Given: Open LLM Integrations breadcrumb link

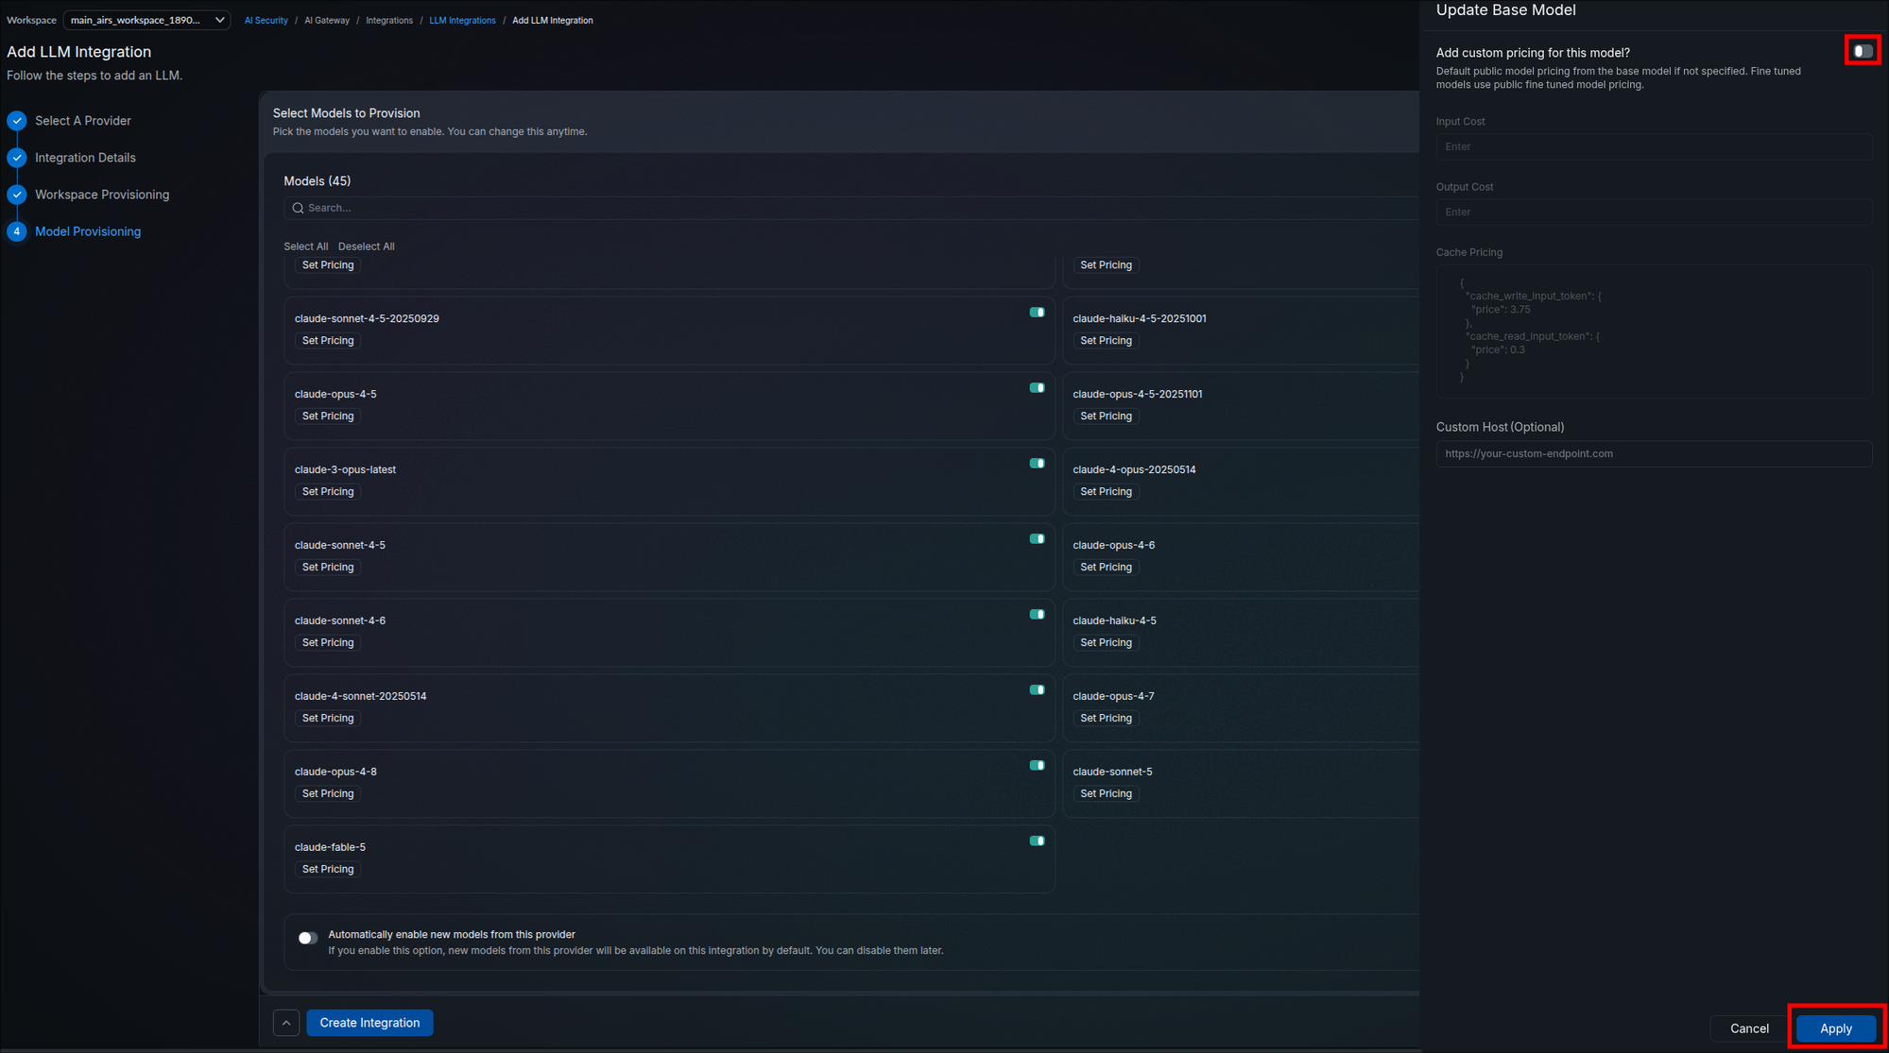Looking at the screenshot, I should tap(462, 21).
